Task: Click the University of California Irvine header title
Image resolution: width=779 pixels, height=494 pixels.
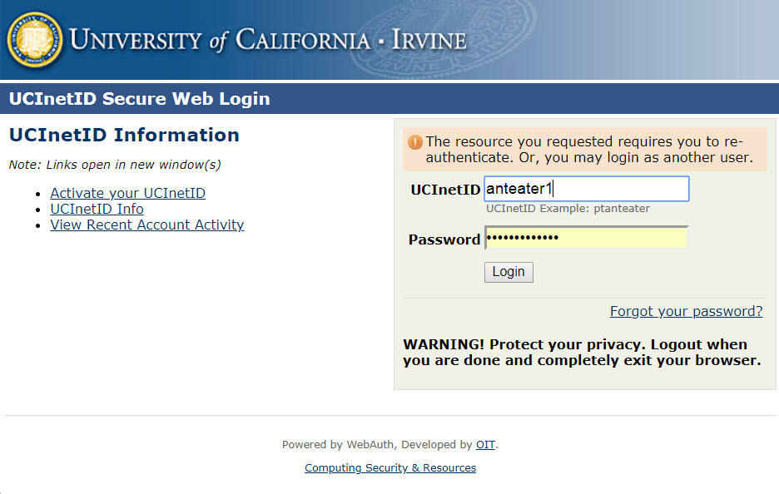Action: tap(268, 40)
